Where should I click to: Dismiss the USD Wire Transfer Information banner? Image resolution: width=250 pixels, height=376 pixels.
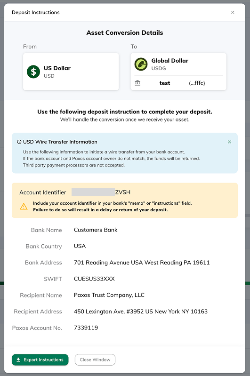click(229, 142)
